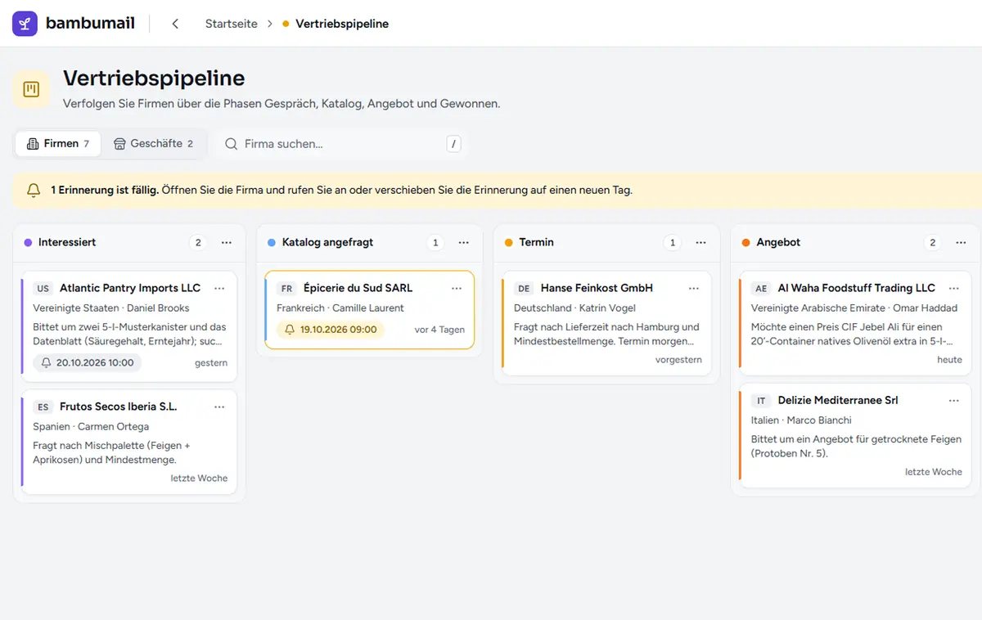Open three-dot menu on Atlantic Pantry Imports card
982x620 pixels.
[219, 288]
